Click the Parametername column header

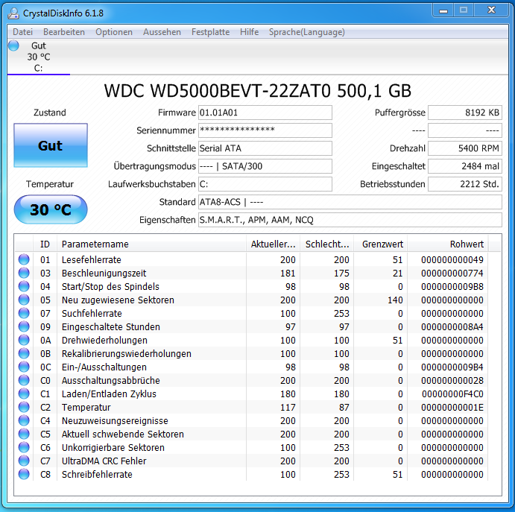(151, 244)
